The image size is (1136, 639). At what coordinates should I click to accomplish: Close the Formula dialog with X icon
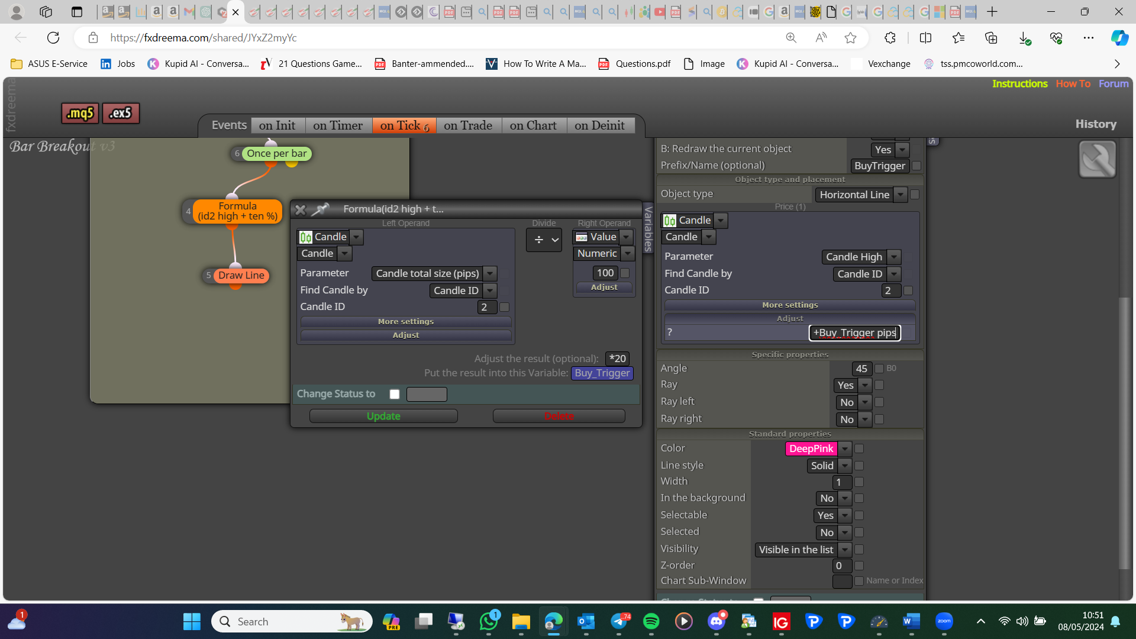(x=301, y=209)
